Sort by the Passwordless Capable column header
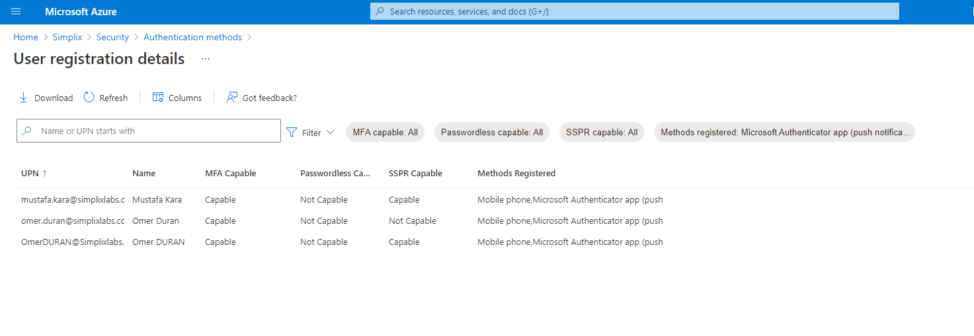This screenshot has width=974, height=336. pos(335,174)
